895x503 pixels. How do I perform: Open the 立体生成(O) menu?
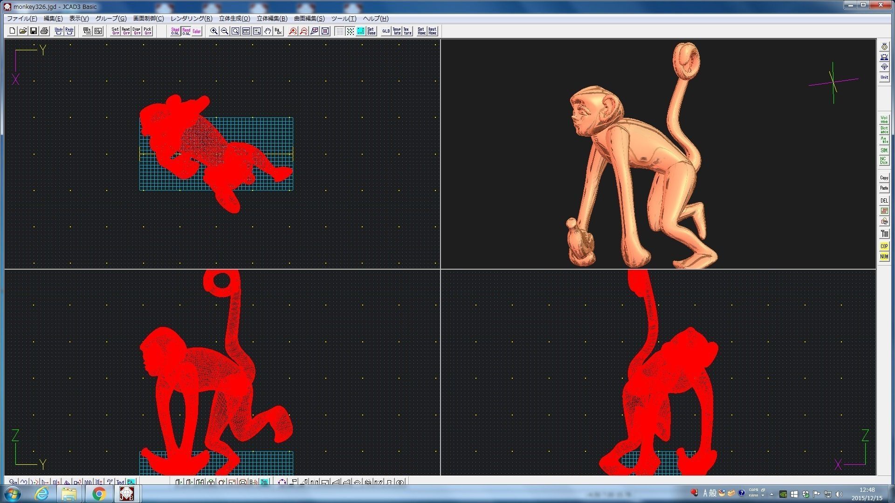coord(234,19)
